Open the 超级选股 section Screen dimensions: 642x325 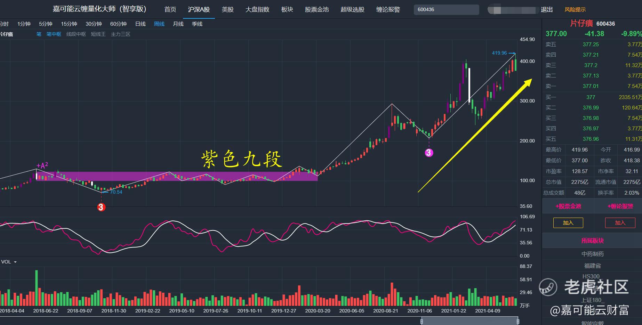(353, 9)
